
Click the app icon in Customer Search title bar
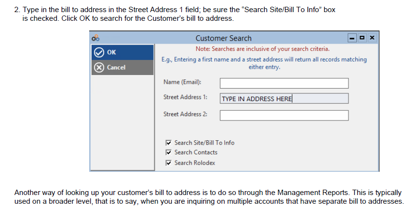point(95,38)
